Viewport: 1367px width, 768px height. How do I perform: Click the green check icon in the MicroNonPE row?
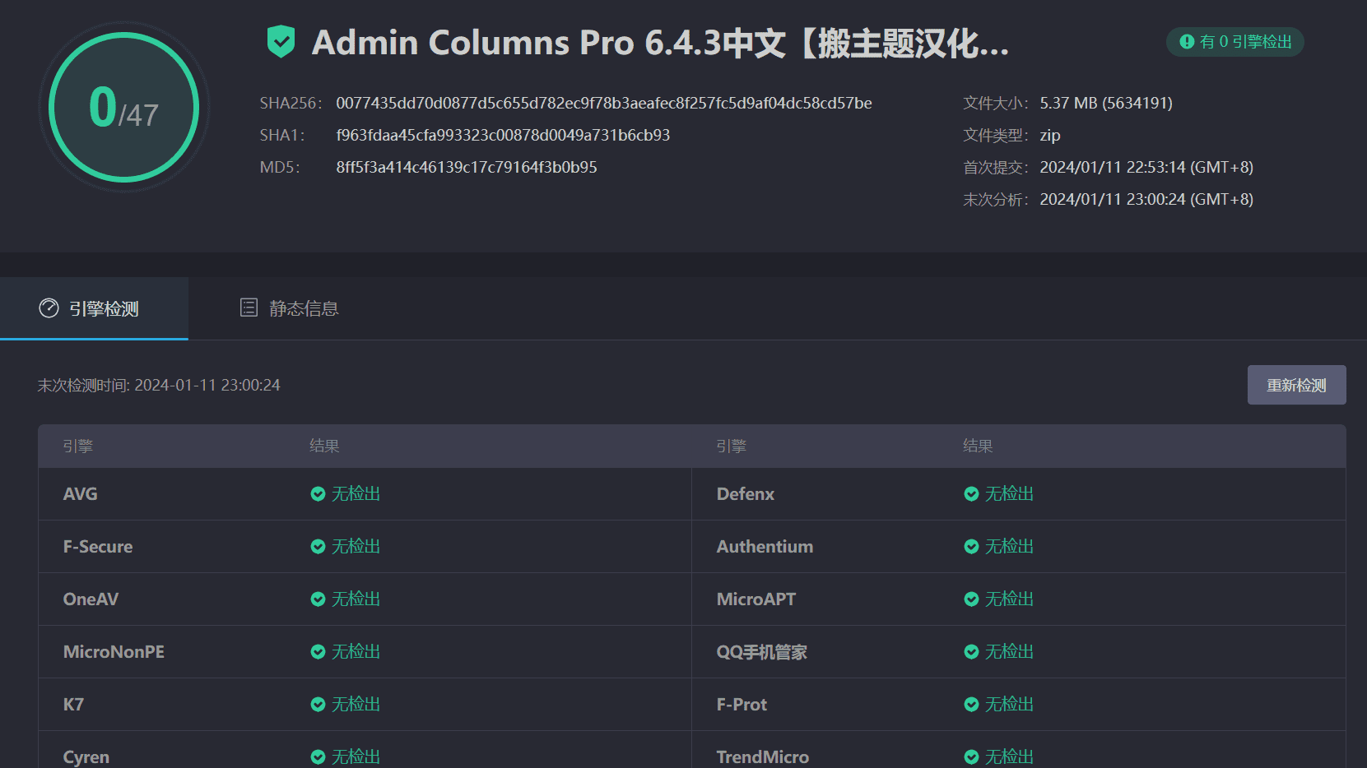[318, 652]
